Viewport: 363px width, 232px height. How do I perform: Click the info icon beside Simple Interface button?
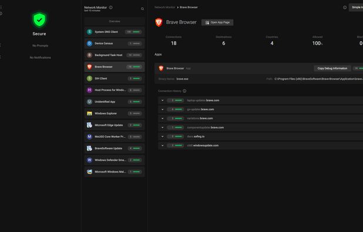345,8
